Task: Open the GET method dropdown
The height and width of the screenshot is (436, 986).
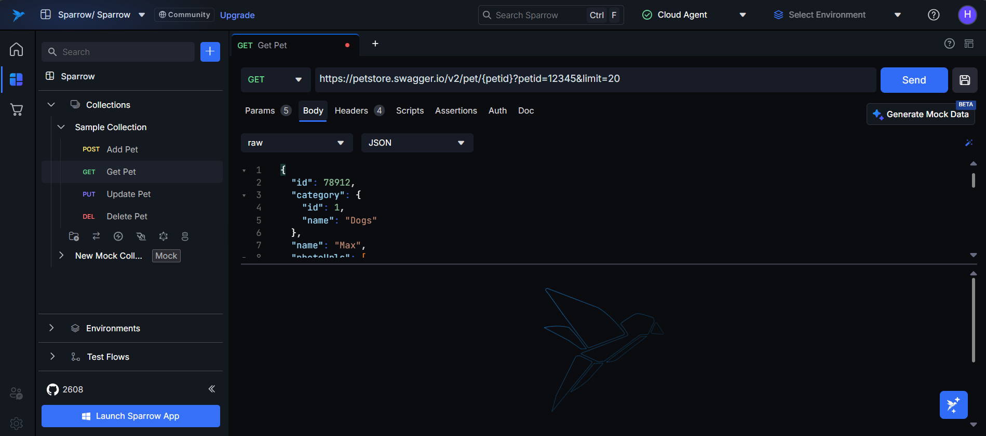Action: pyautogui.click(x=275, y=80)
